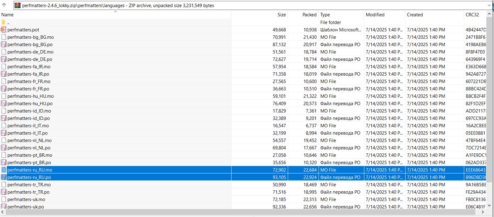Click the up one level arrow icon
The image size is (494, 217).
click(4, 5)
